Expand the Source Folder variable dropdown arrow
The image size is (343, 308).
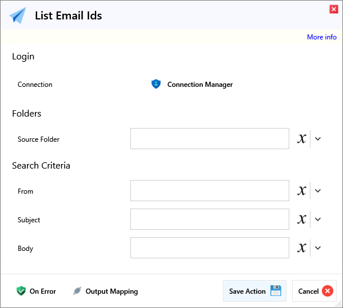click(318, 139)
